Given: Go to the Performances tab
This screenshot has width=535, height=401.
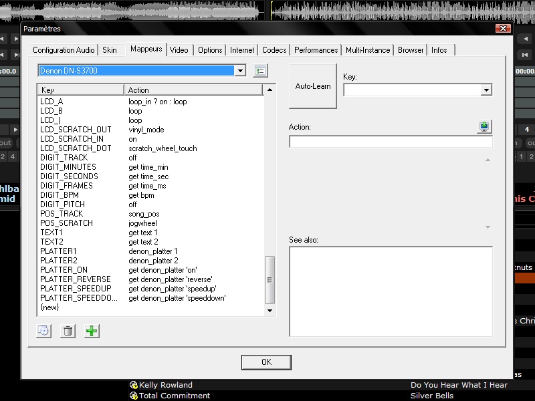Looking at the screenshot, I should tap(316, 50).
